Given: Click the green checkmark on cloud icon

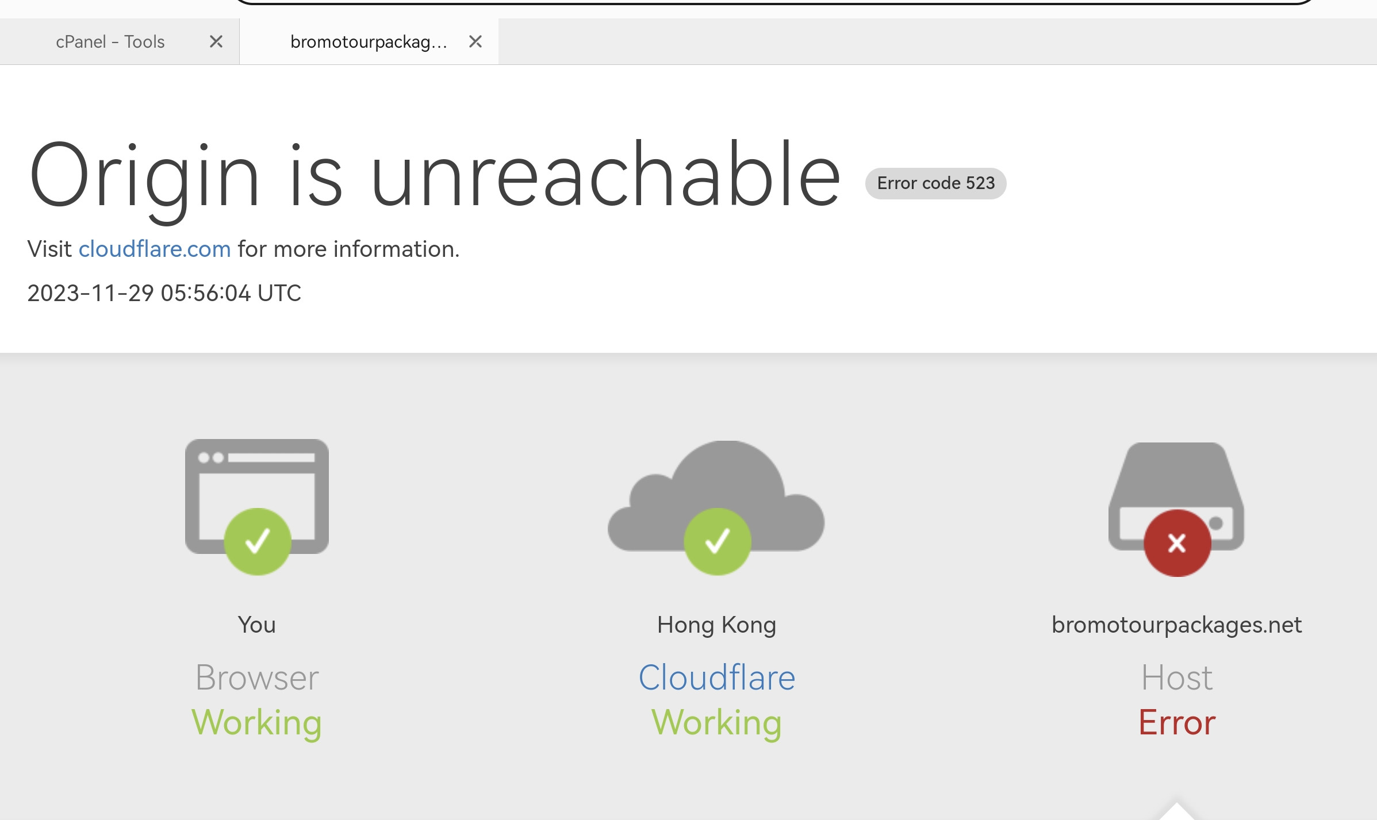Looking at the screenshot, I should tap(717, 541).
